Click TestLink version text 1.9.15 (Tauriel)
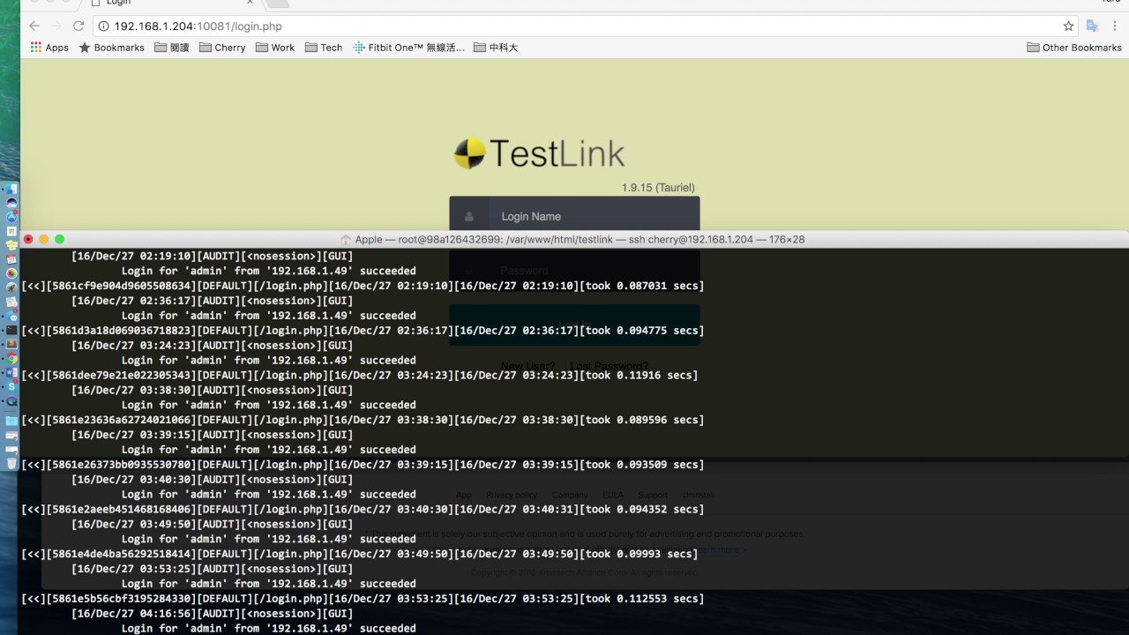The image size is (1129, 635). pyautogui.click(x=658, y=188)
